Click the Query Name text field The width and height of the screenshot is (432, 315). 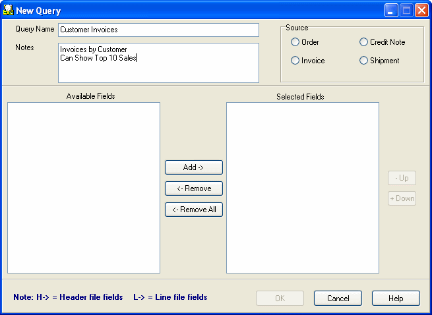click(158, 30)
